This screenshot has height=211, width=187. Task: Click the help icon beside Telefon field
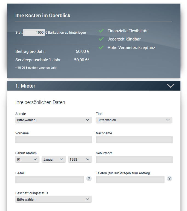point(169,179)
